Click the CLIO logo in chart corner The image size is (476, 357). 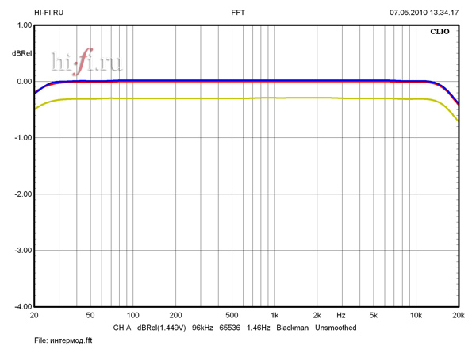pyautogui.click(x=440, y=33)
